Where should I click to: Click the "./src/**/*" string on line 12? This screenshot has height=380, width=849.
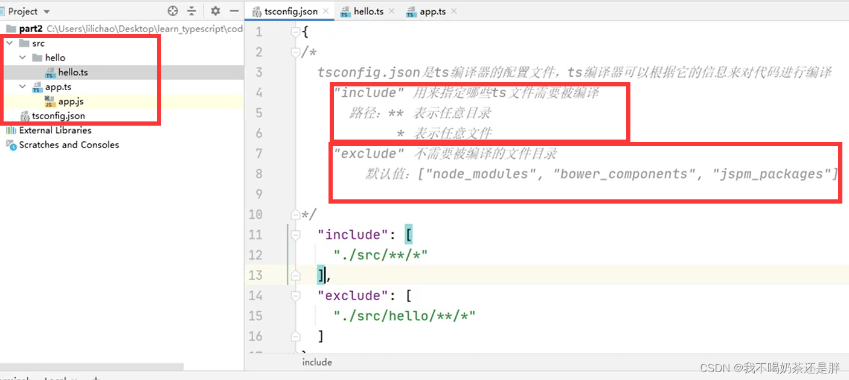[381, 255]
